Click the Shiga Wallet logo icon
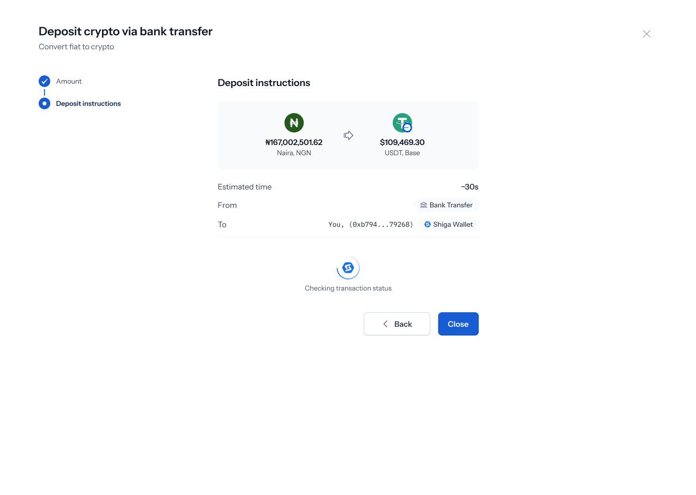This screenshot has width=696, height=495. click(x=427, y=224)
